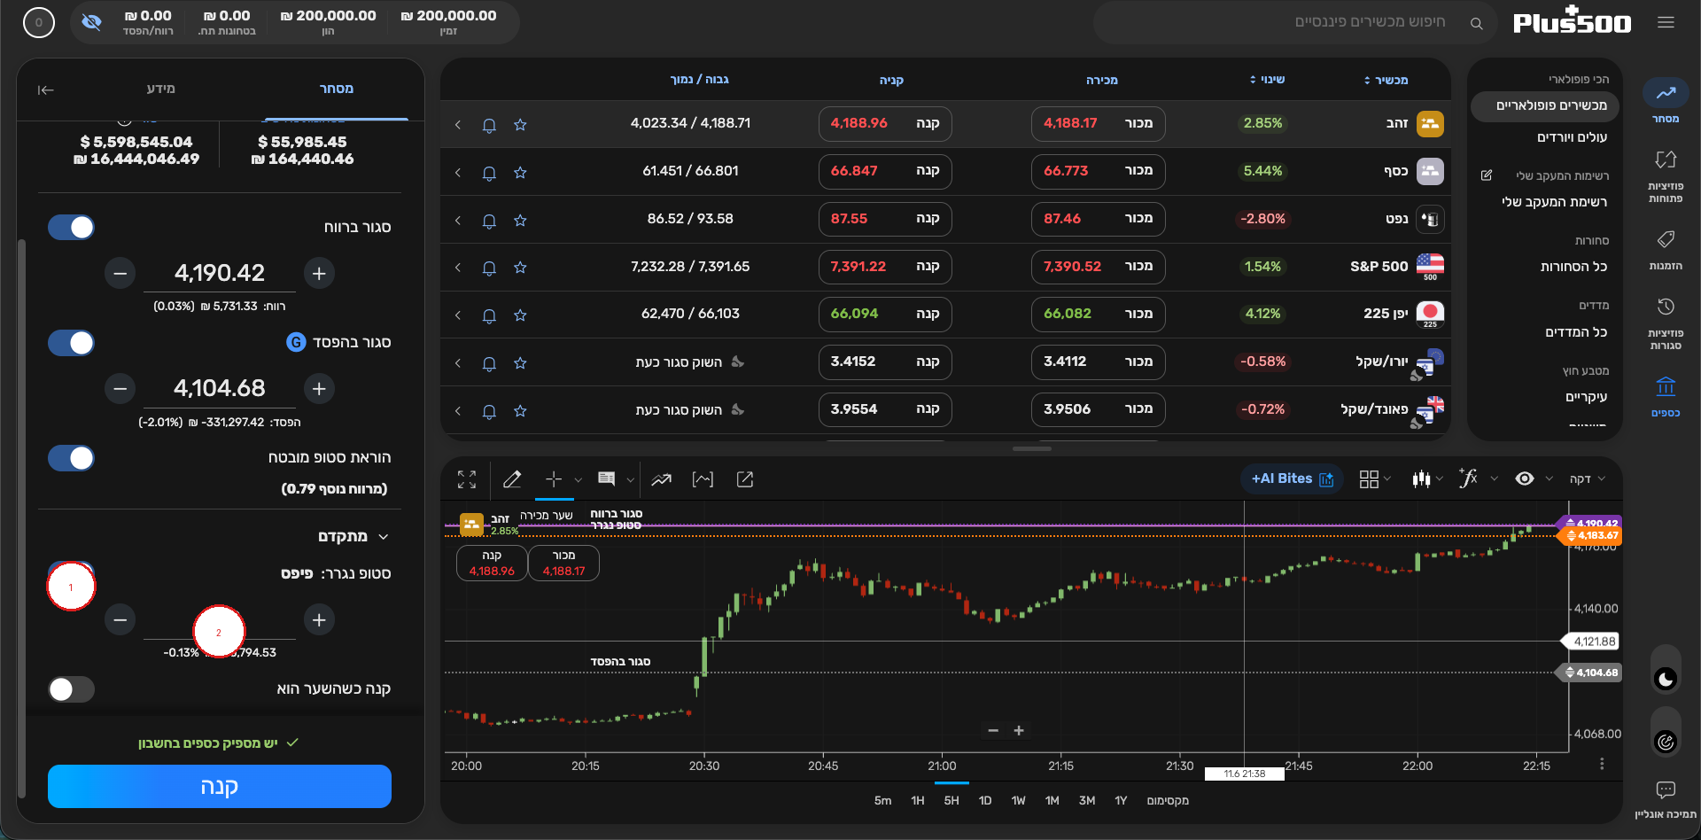Toggle the סגור ברווח switch

coord(71,228)
